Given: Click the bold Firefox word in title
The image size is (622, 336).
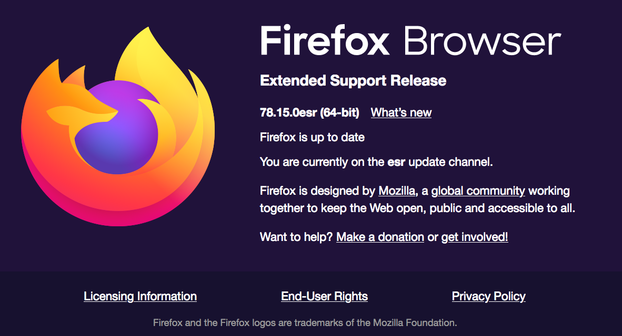Looking at the screenshot, I should (325, 41).
